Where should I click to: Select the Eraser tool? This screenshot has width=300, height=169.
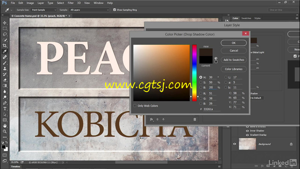pyautogui.click(x=4, y=80)
